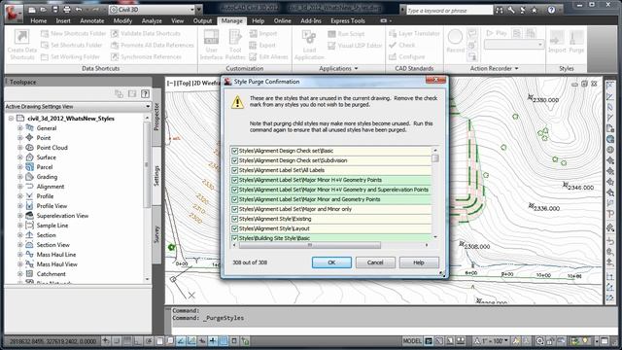Image resolution: width=622 pixels, height=350 pixels.
Task: Click the Tool Palettes icon
Action: (235, 37)
